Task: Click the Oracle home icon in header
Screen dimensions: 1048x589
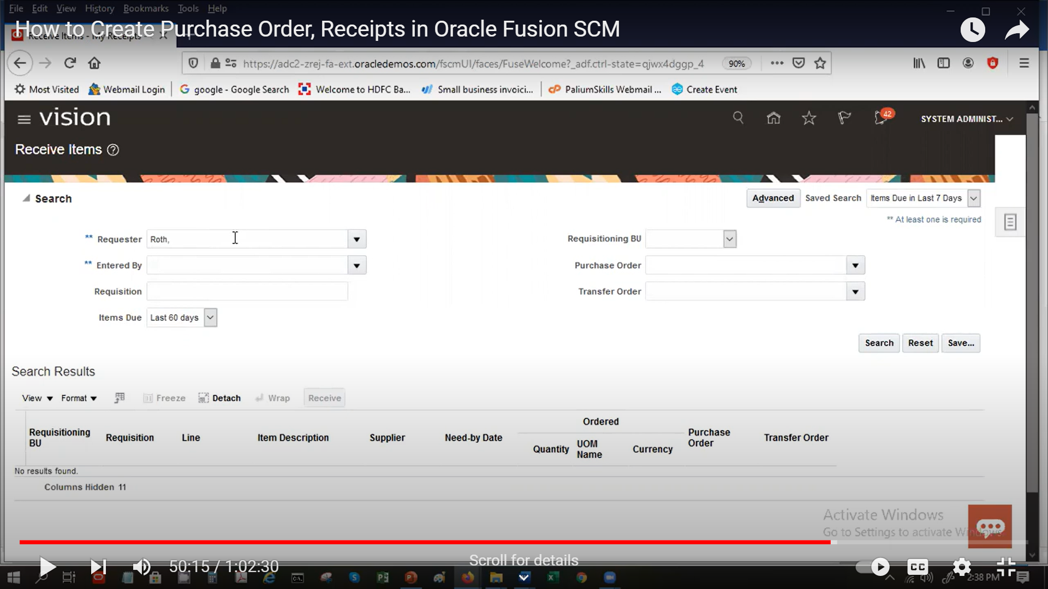Action: (x=773, y=118)
